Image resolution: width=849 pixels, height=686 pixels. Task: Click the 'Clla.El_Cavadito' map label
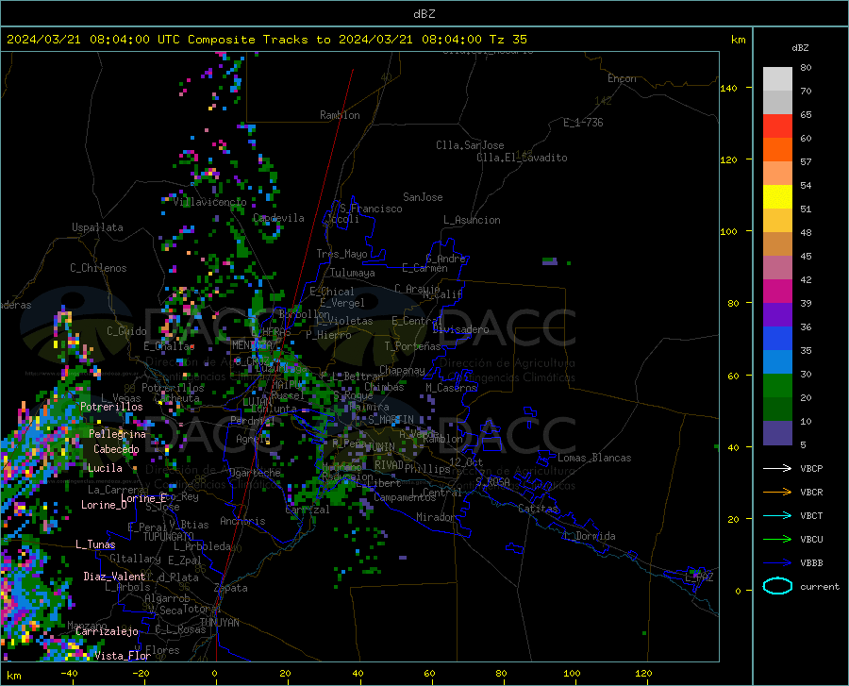522,158
